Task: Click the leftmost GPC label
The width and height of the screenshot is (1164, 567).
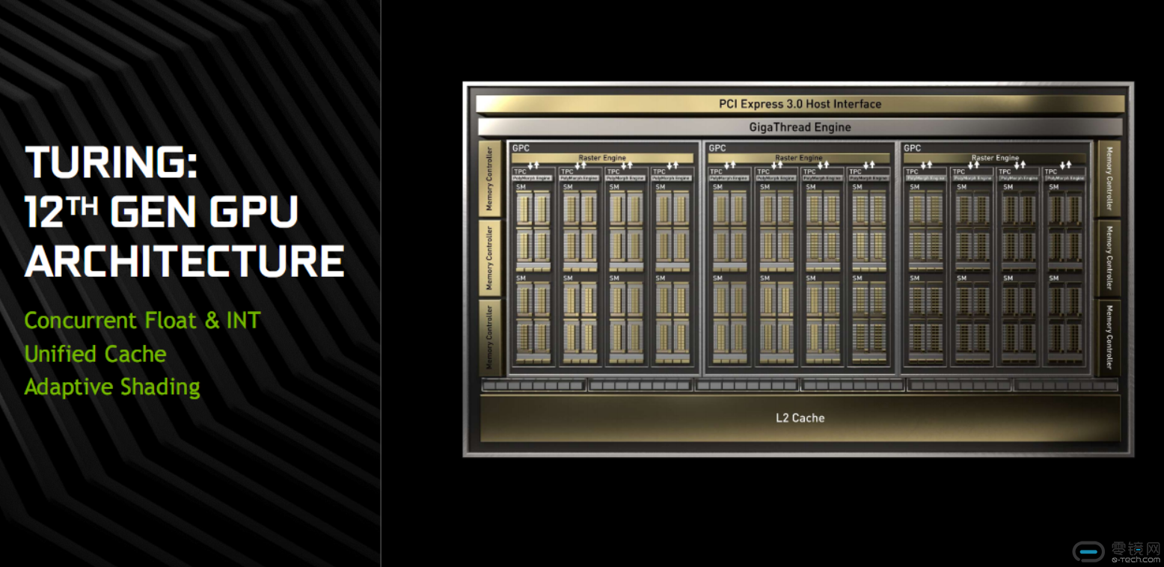Action: (521, 148)
